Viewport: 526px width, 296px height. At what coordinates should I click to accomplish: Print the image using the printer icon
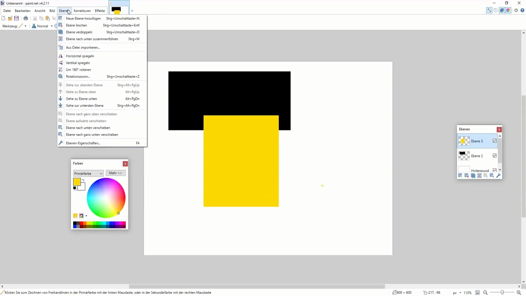point(26,18)
